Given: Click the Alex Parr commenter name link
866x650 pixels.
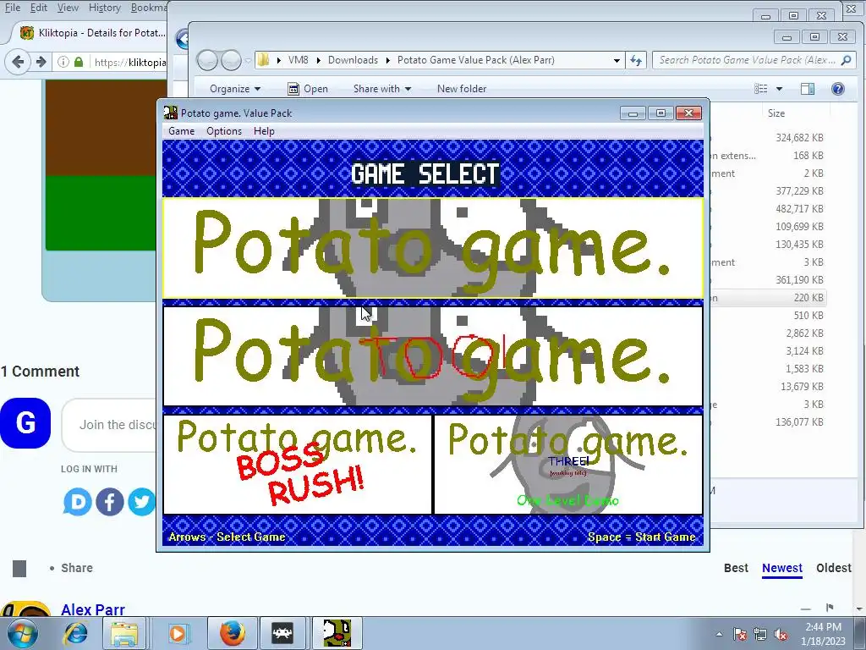Looking at the screenshot, I should [93, 609].
